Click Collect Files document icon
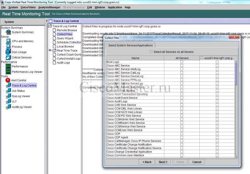The height and width of the screenshot is (174, 250). [x=54, y=34]
